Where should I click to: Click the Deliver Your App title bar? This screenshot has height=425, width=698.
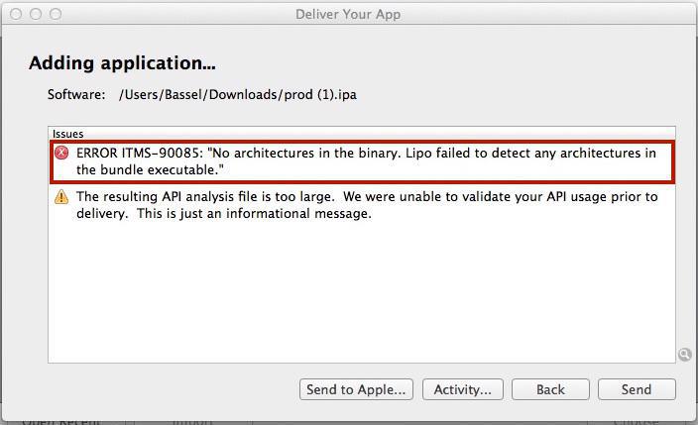pyautogui.click(x=348, y=14)
